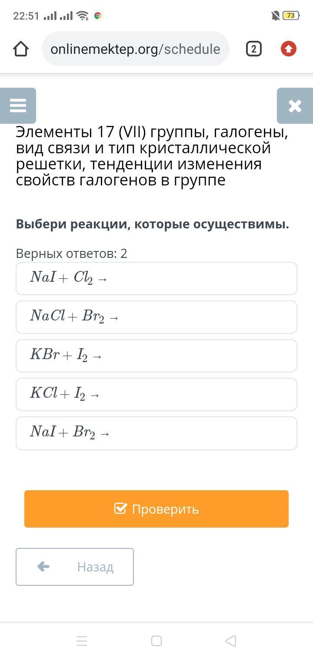Tap the battery indicator showing 73
This screenshot has height=660, width=313.
pos(290,16)
